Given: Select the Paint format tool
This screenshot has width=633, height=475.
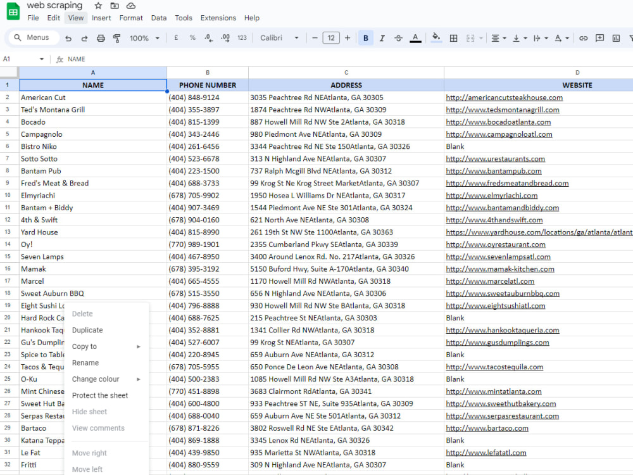Looking at the screenshot, I should [x=116, y=38].
